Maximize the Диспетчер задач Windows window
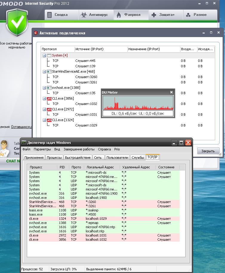 181,143
